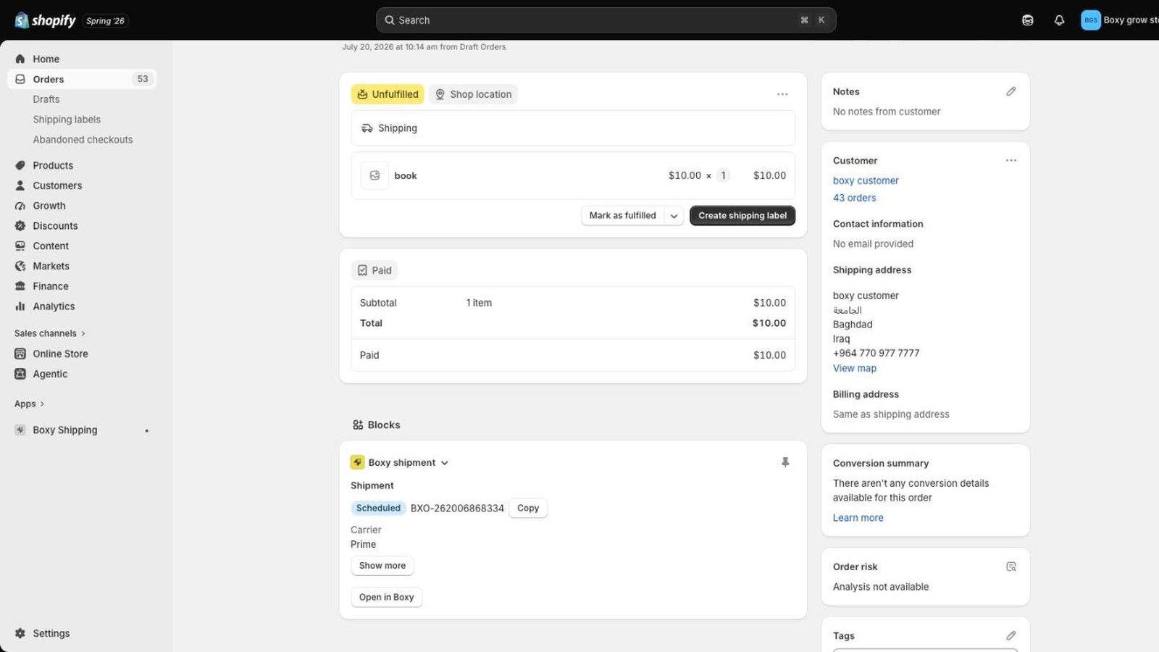Click the Boxy Shipping app icon
Viewport: 1159px width, 652px height.
pyautogui.click(x=20, y=430)
